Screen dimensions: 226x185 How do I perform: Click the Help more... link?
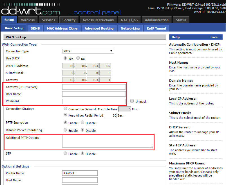coord(215,37)
